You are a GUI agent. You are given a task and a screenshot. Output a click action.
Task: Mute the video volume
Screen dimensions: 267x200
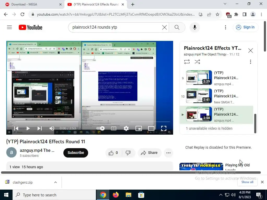52,128
